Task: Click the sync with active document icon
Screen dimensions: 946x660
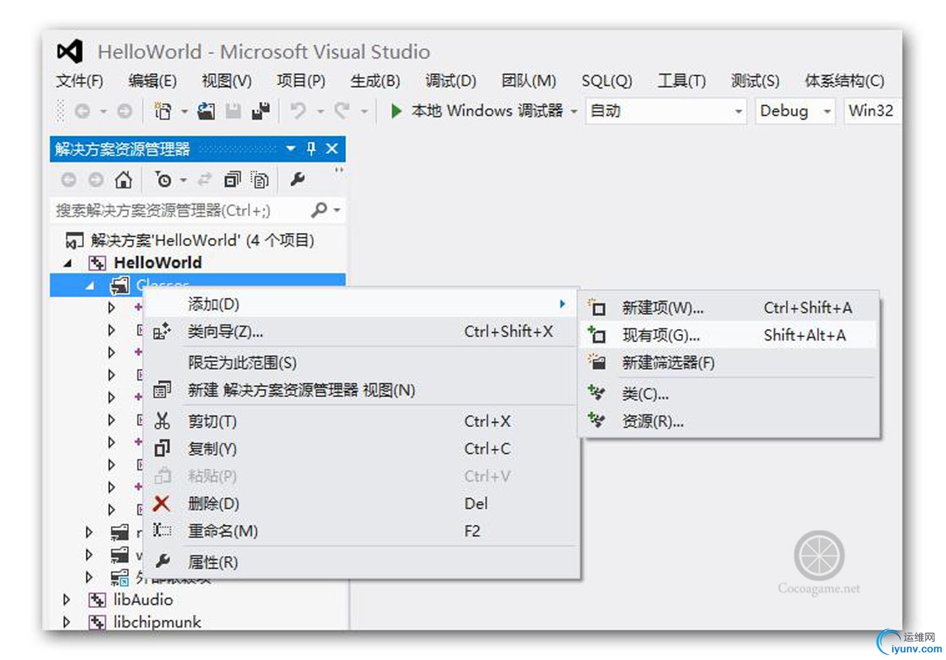Action: coord(204,180)
